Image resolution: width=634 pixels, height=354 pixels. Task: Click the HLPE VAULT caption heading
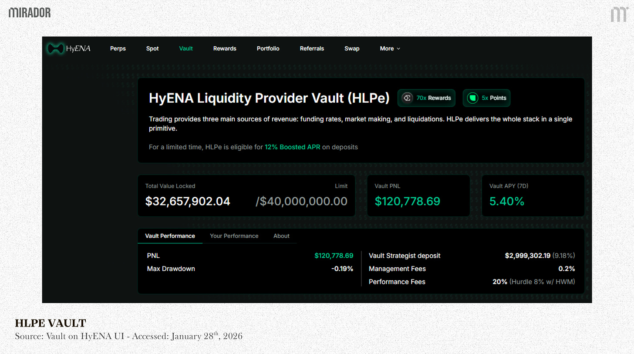(x=51, y=323)
